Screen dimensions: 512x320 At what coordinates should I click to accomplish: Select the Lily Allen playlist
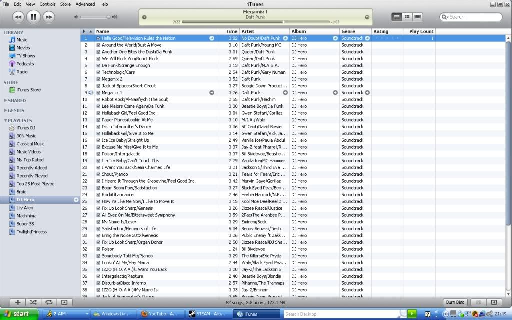25,208
